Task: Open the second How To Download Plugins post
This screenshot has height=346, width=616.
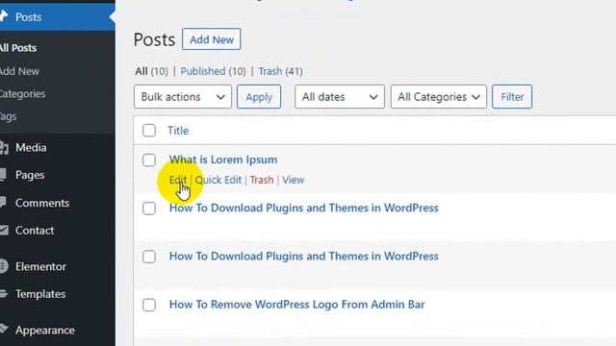Action: click(304, 257)
